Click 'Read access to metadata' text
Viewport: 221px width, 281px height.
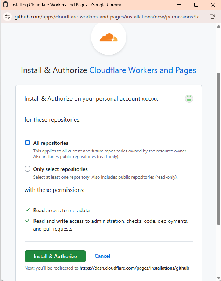click(61, 210)
